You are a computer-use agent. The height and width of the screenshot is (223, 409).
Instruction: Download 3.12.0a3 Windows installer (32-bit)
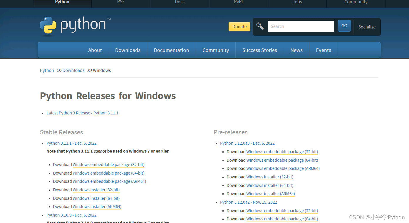(x=270, y=177)
